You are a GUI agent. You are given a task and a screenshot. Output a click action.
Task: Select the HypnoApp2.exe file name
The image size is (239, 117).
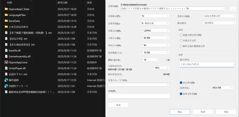[x=18, y=62]
